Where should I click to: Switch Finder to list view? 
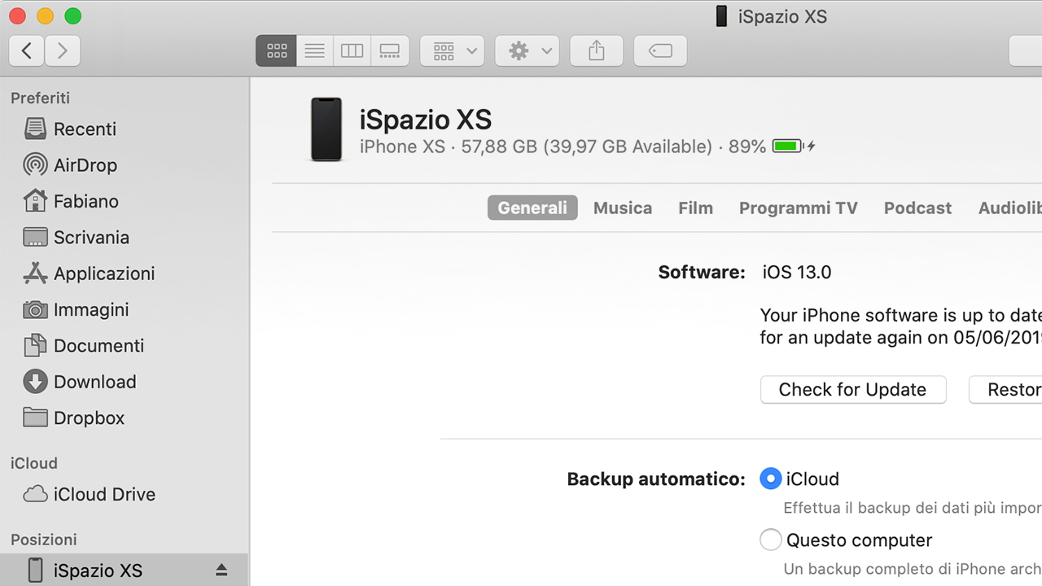click(x=315, y=51)
